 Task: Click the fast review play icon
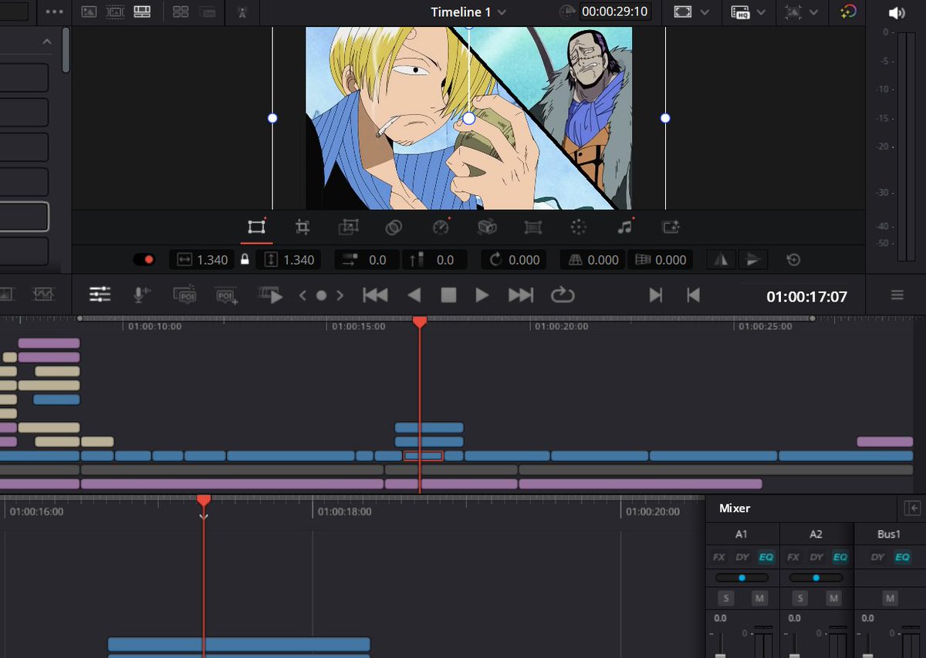(x=271, y=295)
